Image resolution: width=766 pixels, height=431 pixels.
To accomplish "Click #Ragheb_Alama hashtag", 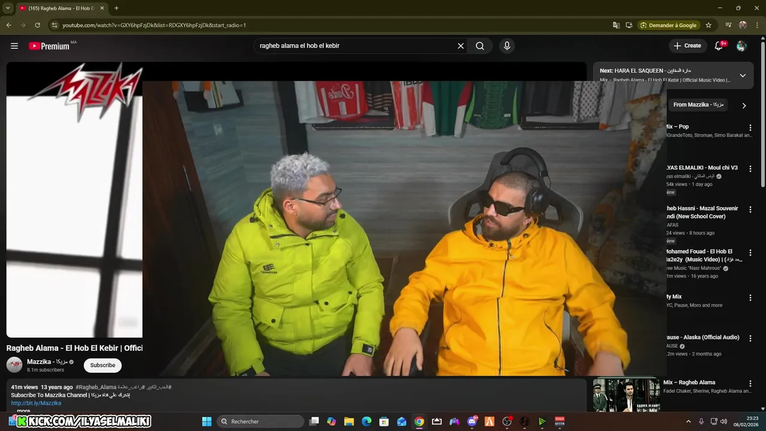I will click(96, 387).
